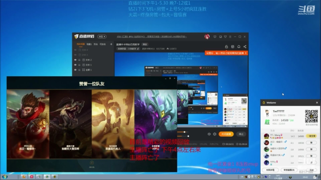Open the feedback message icon in title bar

coord(215,37)
